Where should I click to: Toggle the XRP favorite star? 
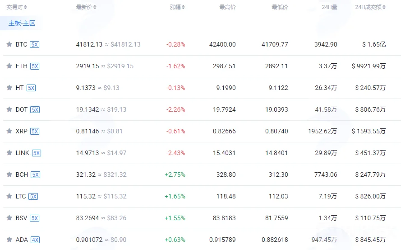tap(9, 131)
